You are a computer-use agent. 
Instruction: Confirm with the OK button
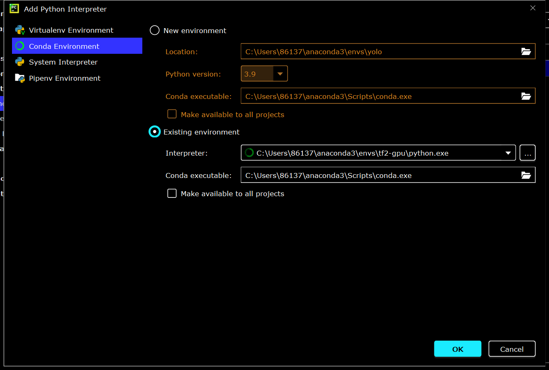[x=458, y=349]
